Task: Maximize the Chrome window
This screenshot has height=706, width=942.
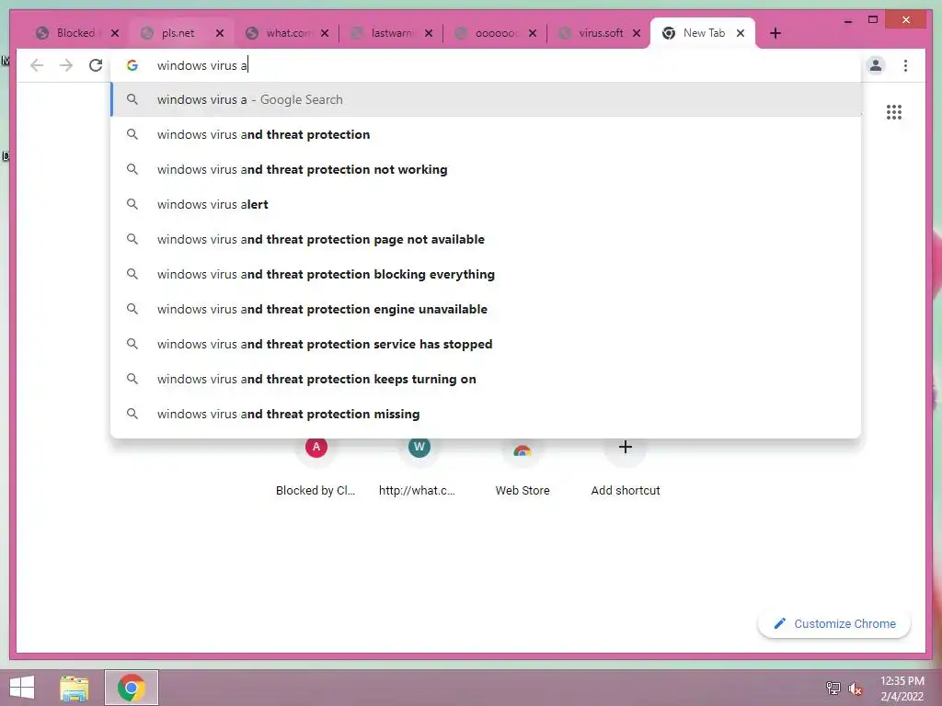Action: point(873,20)
